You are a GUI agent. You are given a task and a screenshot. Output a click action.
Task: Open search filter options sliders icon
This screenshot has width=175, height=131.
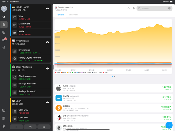(x=169, y=8)
